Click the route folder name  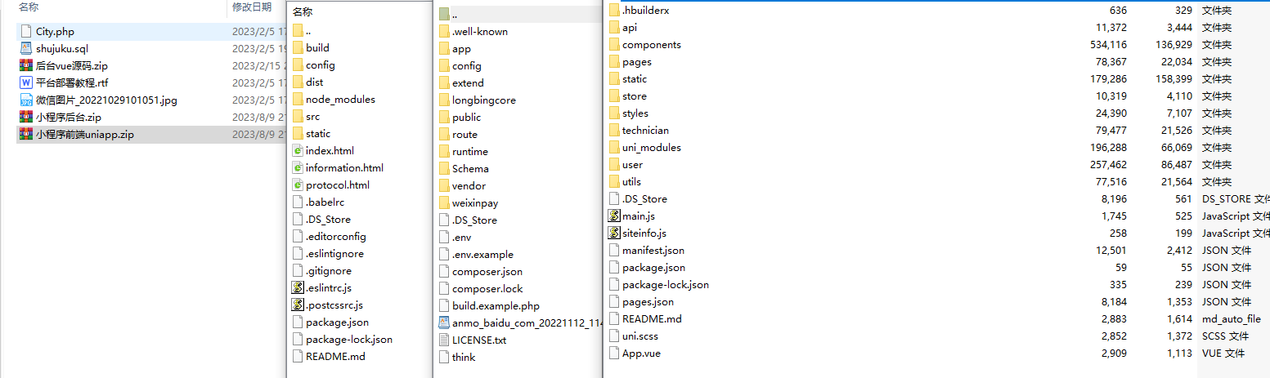[x=464, y=135]
